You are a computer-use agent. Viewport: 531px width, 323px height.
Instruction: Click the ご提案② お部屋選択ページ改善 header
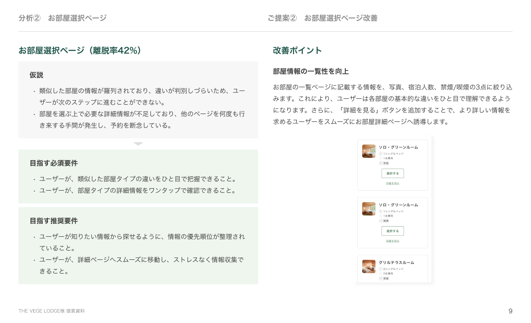pyautogui.click(x=322, y=18)
